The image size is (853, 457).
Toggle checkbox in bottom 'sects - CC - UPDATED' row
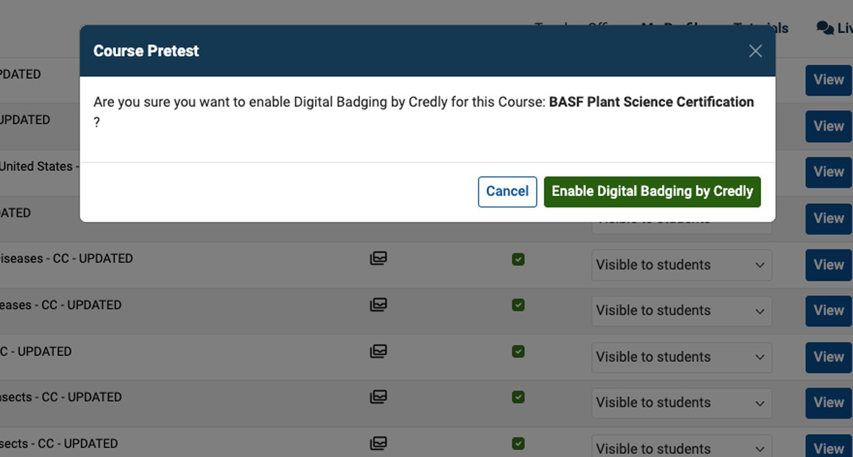pyautogui.click(x=518, y=444)
